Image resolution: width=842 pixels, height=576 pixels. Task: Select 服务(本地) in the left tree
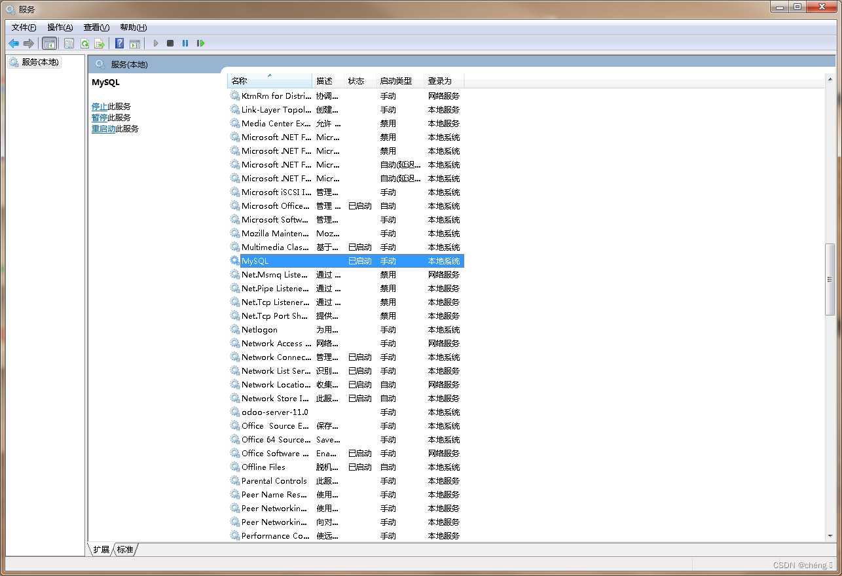40,62
